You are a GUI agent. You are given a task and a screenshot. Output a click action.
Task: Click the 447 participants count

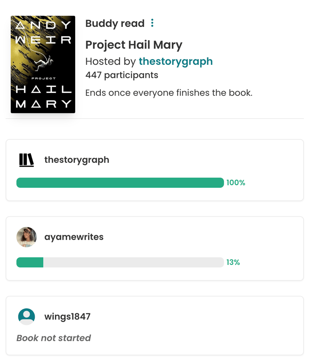click(122, 75)
